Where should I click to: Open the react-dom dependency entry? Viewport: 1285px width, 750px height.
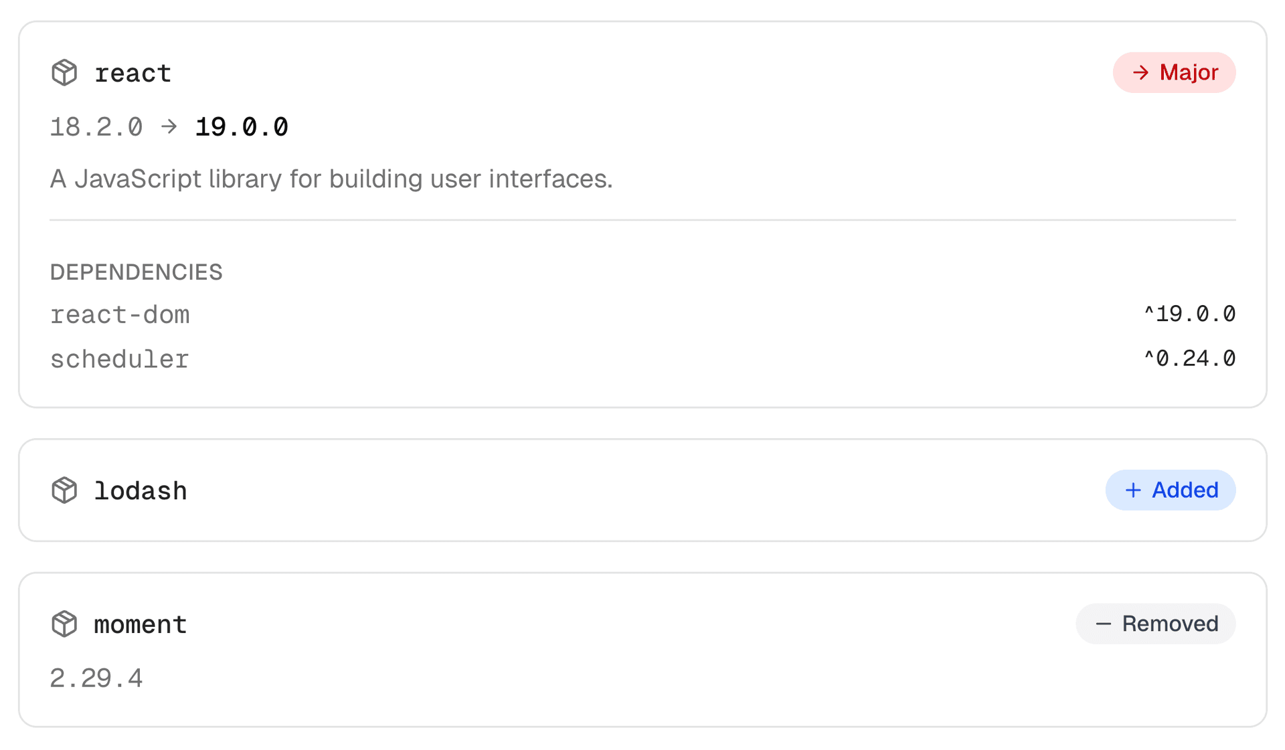tap(120, 314)
